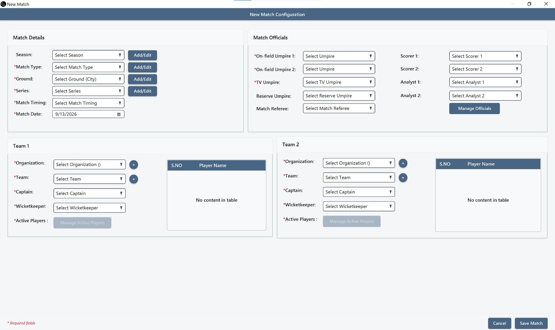Open the Select Reserve Umpire dropdown
555x330 pixels.
pos(339,96)
